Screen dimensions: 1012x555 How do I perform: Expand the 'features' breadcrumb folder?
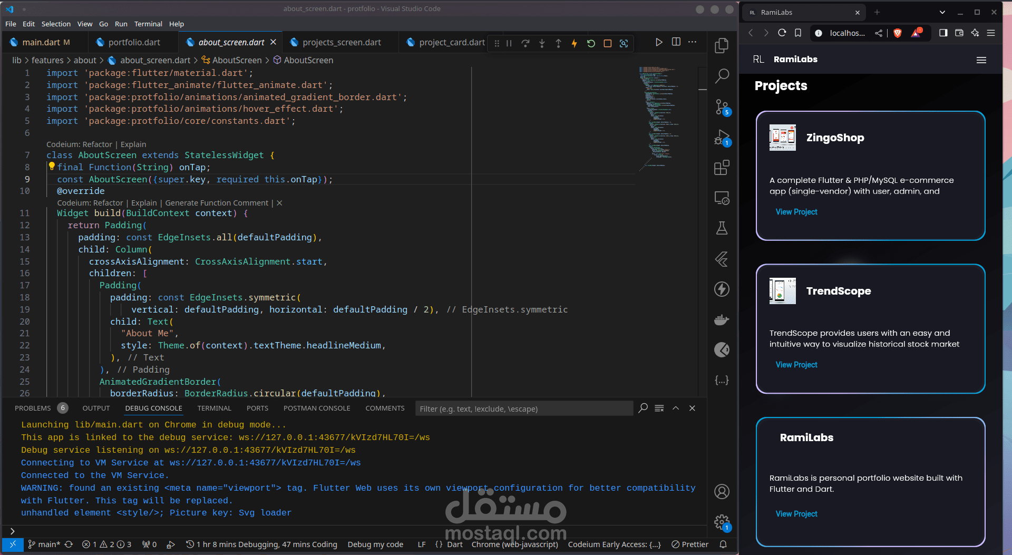pyautogui.click(x=47, y=60)
